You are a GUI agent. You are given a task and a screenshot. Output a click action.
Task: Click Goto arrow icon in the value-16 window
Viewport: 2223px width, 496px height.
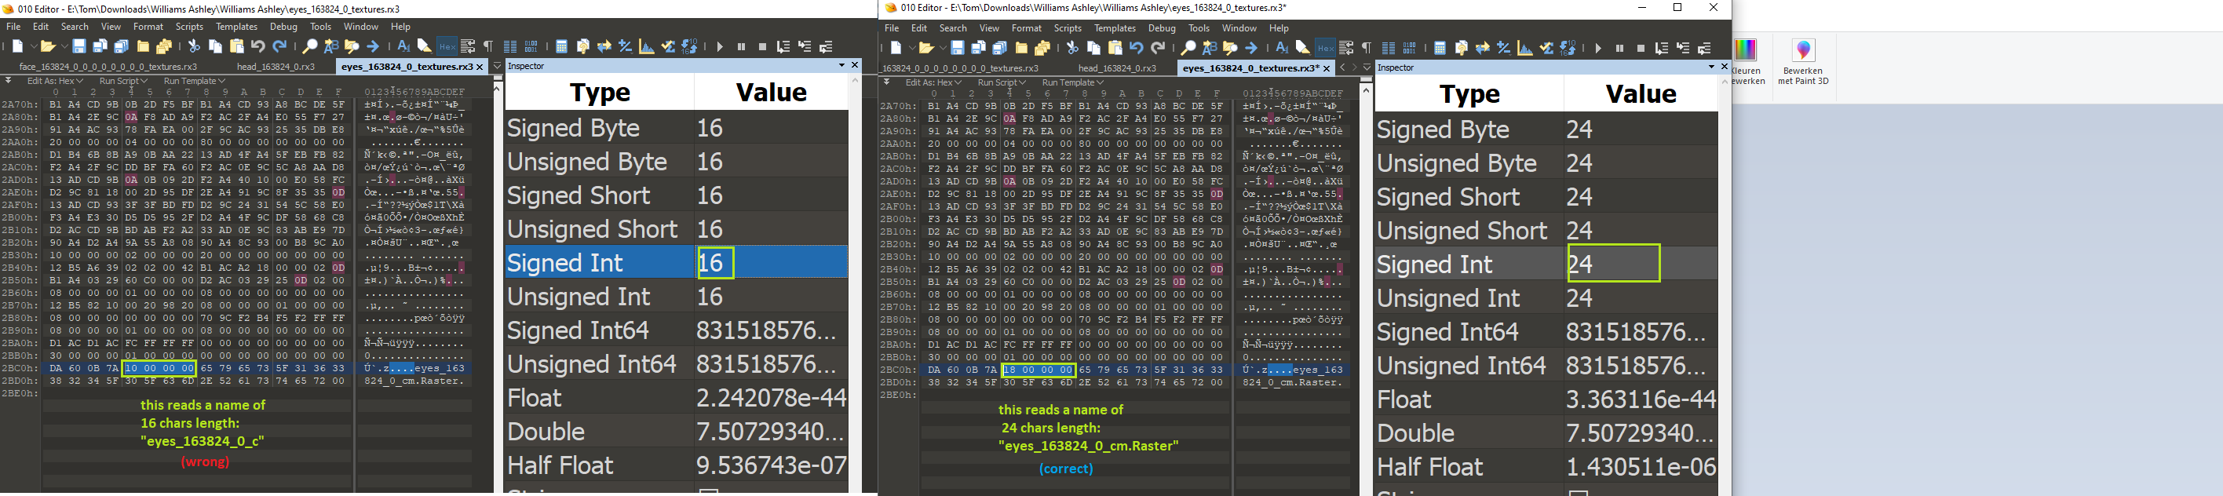[374, 46]
